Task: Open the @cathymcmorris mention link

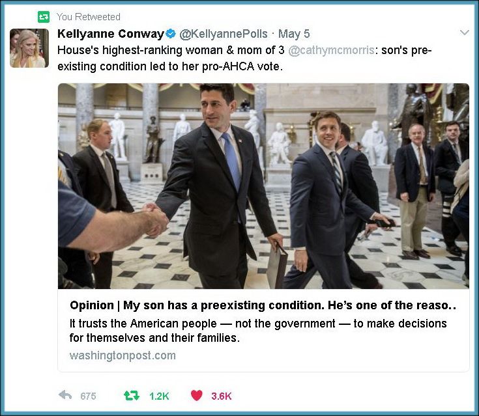Action: click(332, 50)
